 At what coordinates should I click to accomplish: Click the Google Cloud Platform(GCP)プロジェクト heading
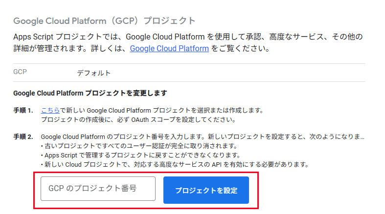point(104,21)
